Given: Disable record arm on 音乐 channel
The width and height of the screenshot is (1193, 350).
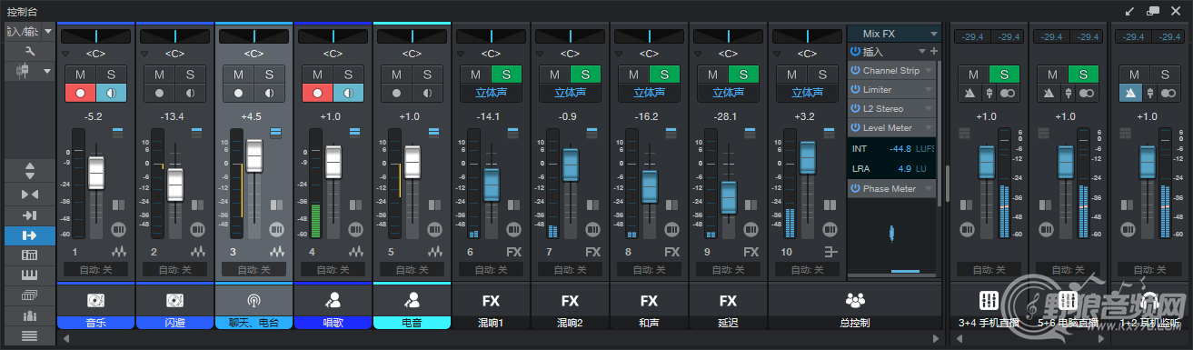Looking at the screenshot, I should (x=80, y=92).
